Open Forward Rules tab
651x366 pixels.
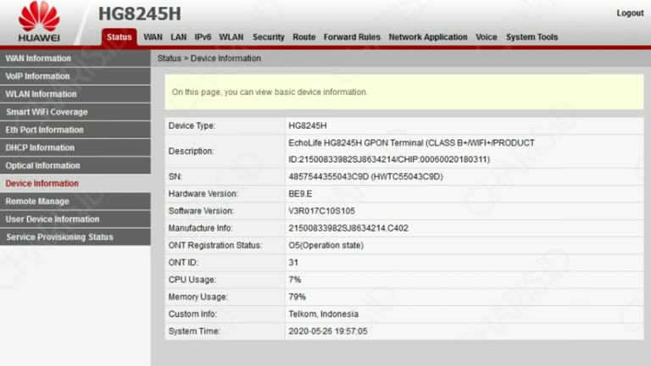click(352, 37)
